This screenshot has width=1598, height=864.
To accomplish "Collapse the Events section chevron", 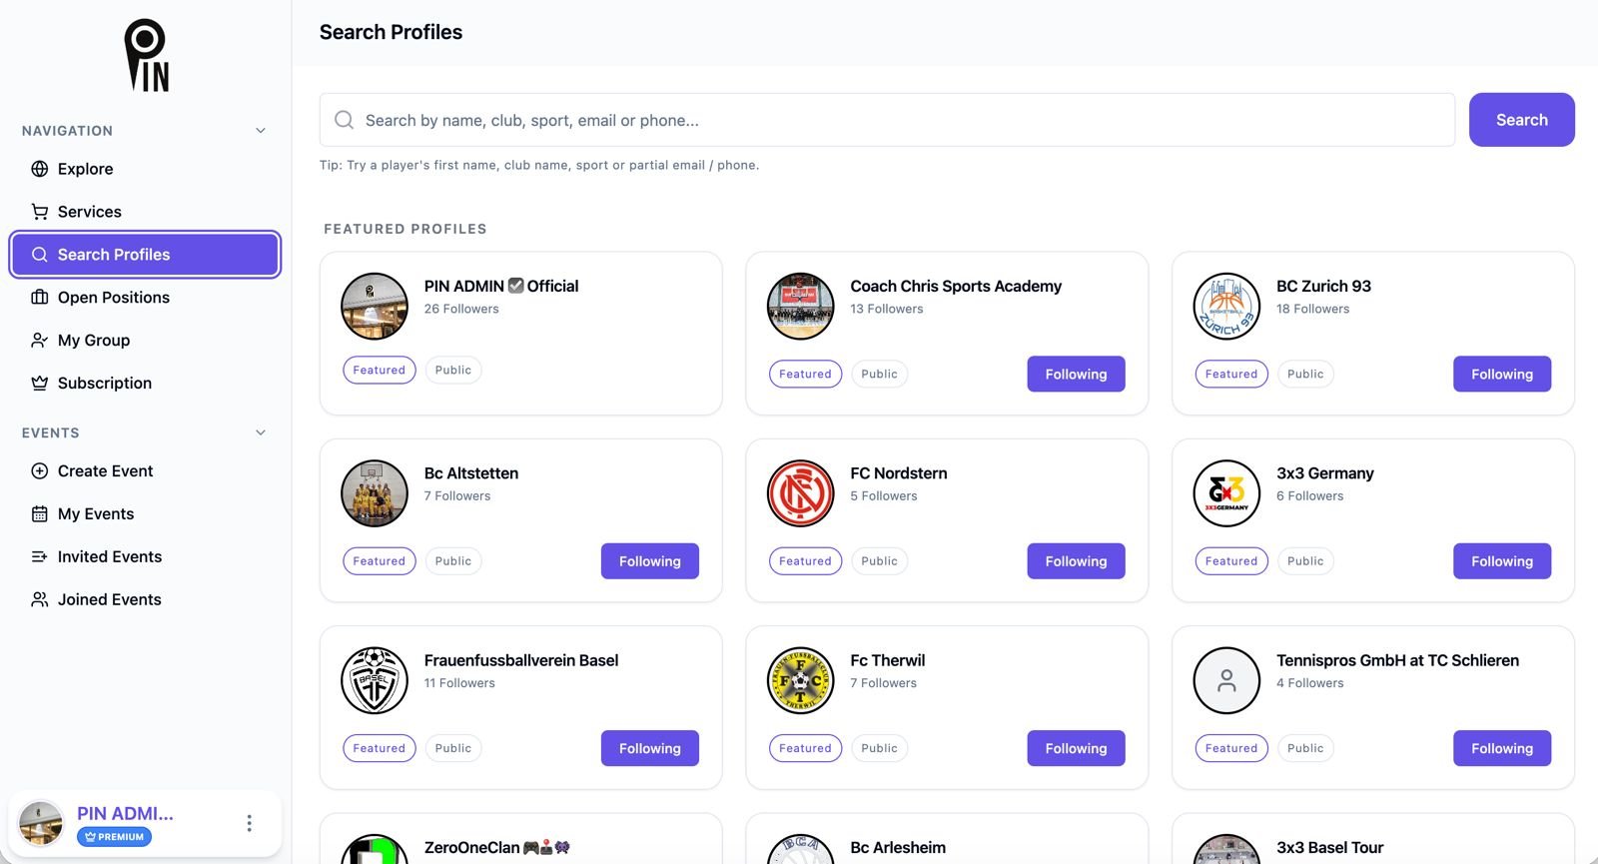I will pos(261,432).
